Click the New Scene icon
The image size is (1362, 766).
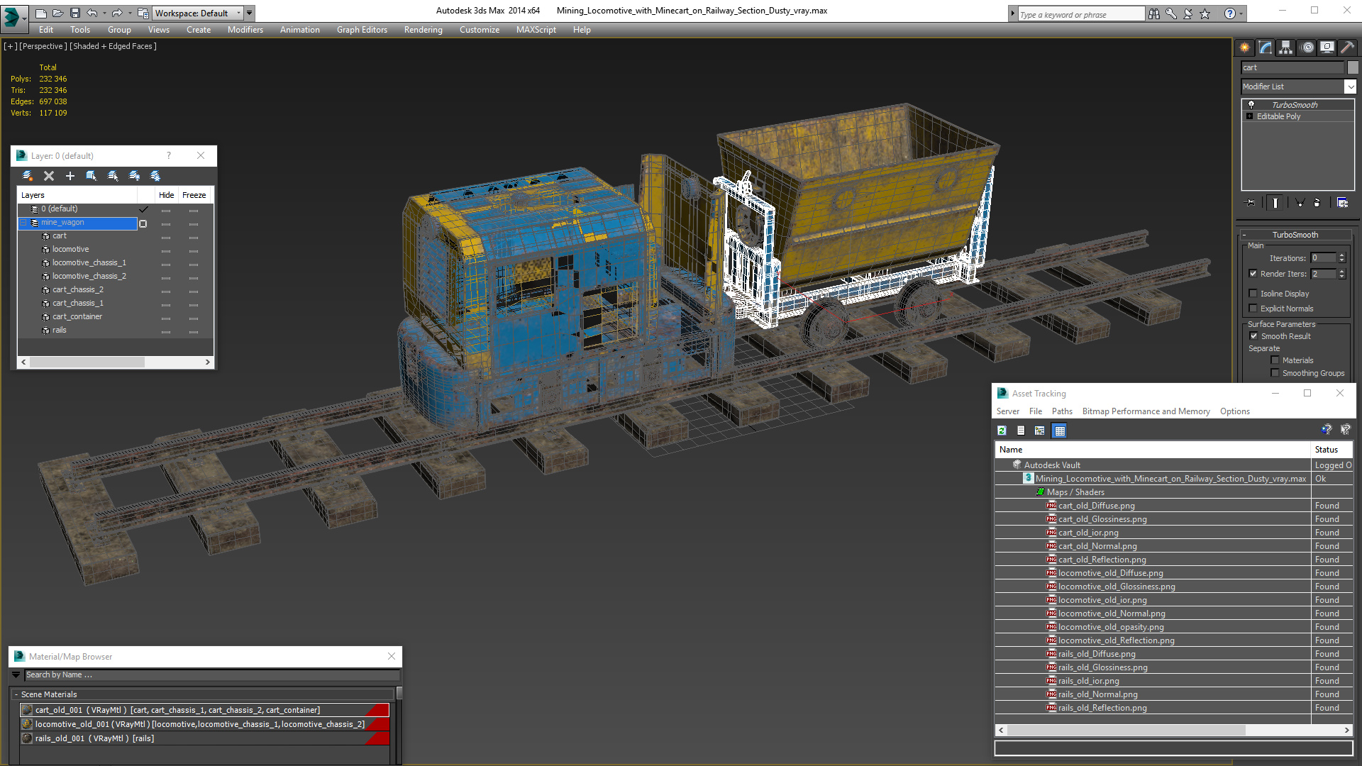[40, 13]
